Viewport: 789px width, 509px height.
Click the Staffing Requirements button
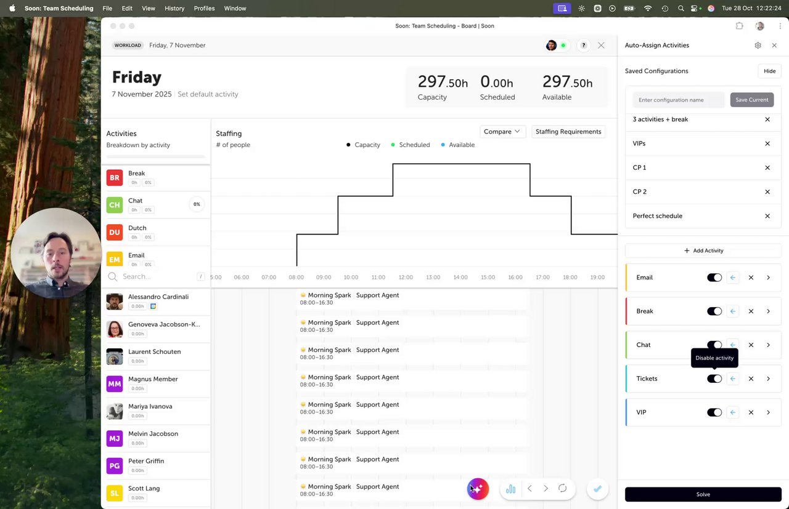tap(568, 132)
